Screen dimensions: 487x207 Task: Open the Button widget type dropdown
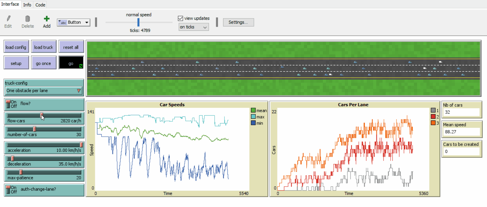(x=74, y=22)
